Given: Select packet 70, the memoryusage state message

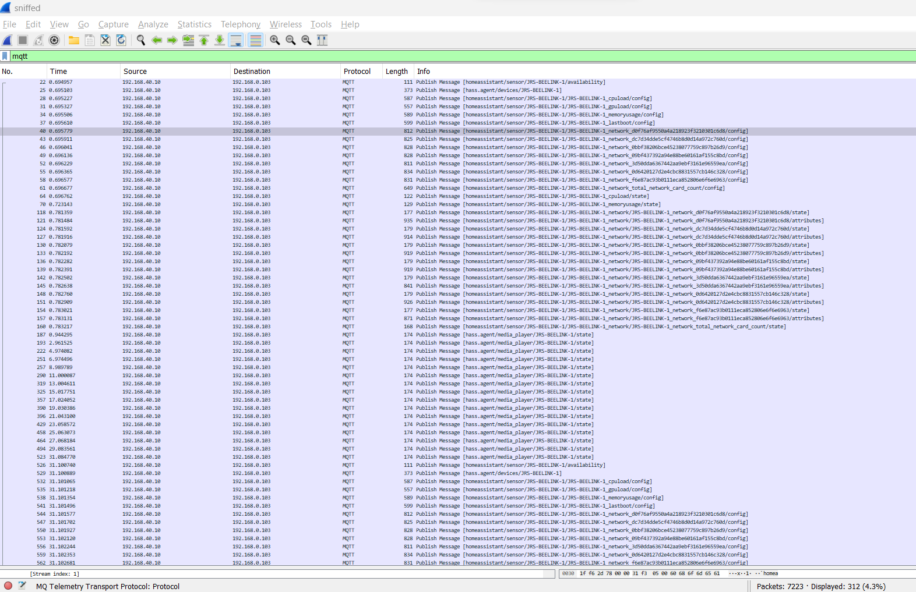Looking at the screenshot, I should (x=458, y=204).
